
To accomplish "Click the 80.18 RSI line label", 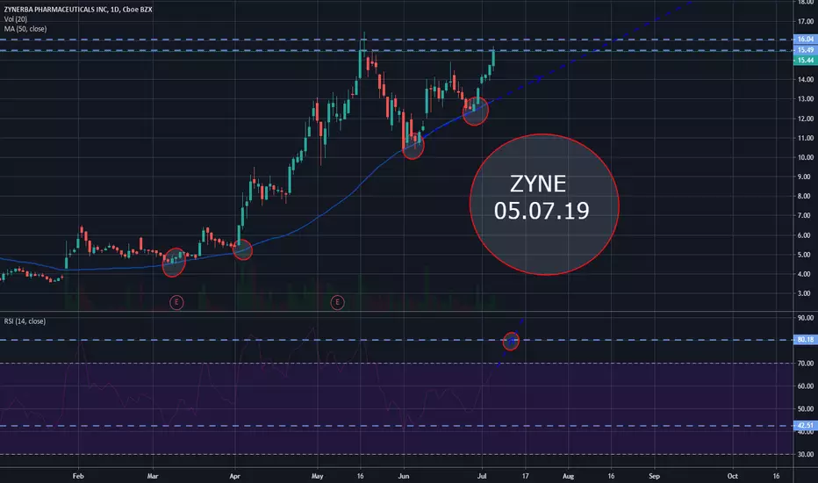I will 805,340.
